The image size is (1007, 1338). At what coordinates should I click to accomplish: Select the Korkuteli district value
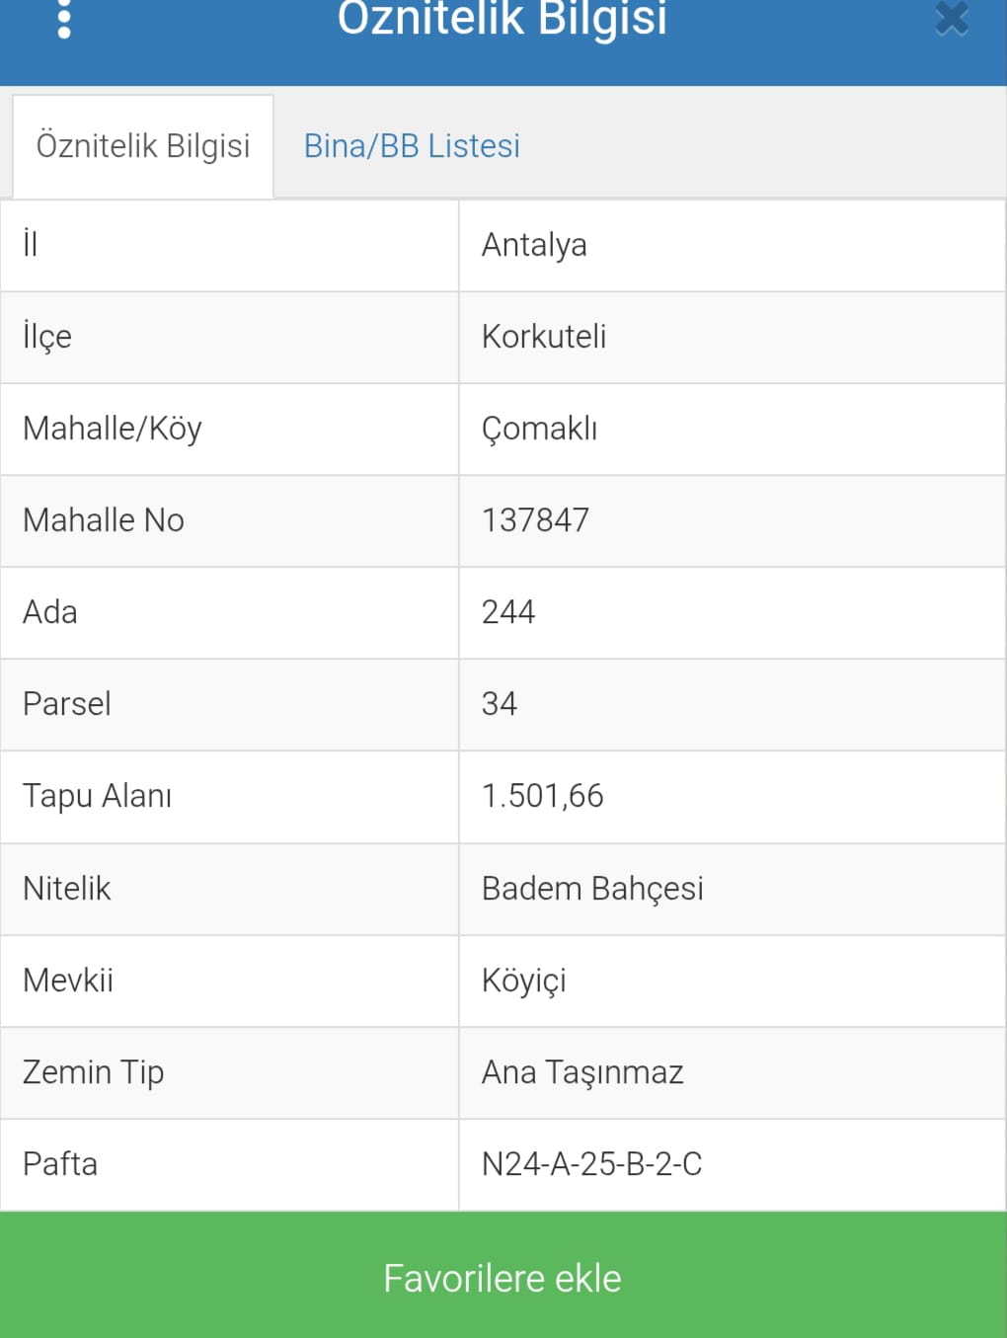[x=544, y=337]
